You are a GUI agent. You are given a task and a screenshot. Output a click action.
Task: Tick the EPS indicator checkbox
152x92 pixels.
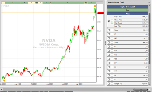click(109, 38)
